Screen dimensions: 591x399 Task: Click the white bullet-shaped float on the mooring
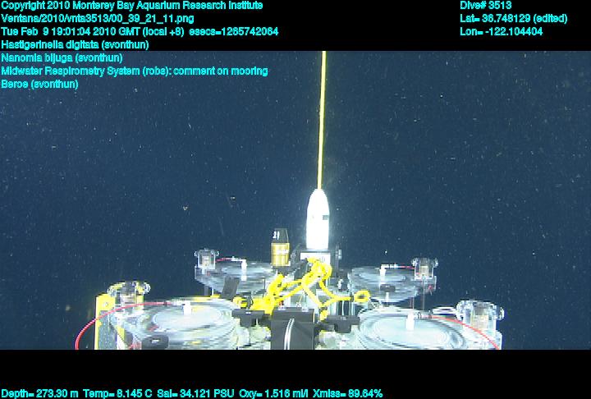318,219
